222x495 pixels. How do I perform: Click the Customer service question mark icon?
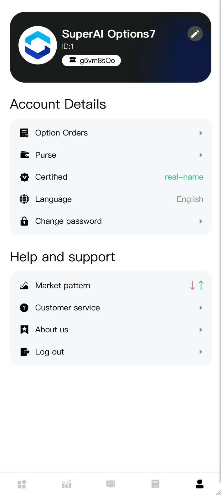[24, 308]
